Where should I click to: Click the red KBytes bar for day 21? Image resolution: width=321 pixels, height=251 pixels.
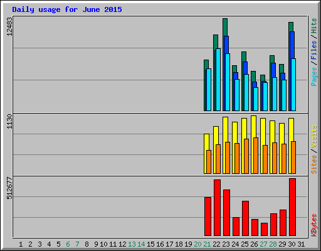208,216
